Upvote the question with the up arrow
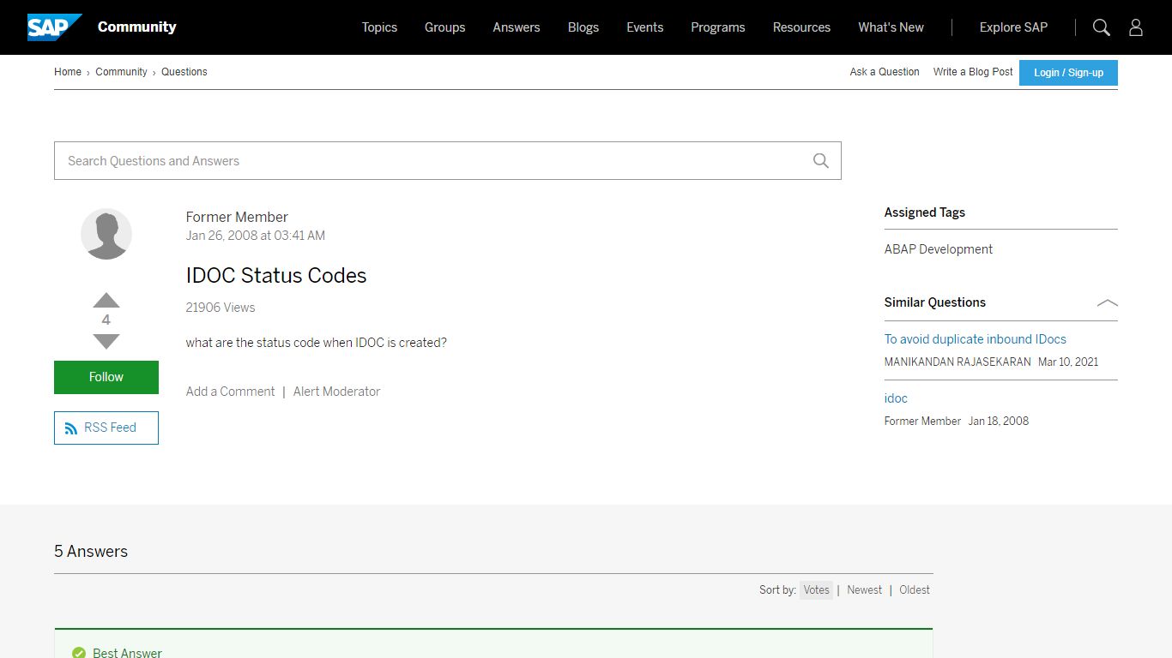Image resolution: width=1172 pixels, height=658 pixels. tap(106, 300)
